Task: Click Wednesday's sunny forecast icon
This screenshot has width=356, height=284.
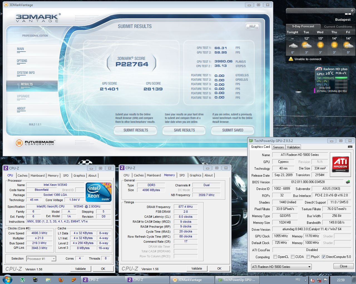Action: coord(320,45)
